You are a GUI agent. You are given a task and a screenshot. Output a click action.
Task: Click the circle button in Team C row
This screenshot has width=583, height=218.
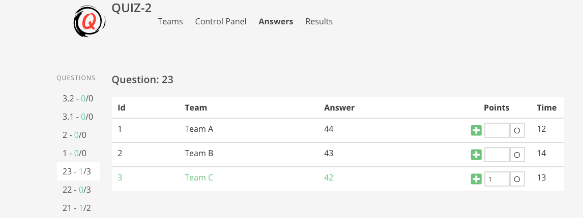point(517,179)
